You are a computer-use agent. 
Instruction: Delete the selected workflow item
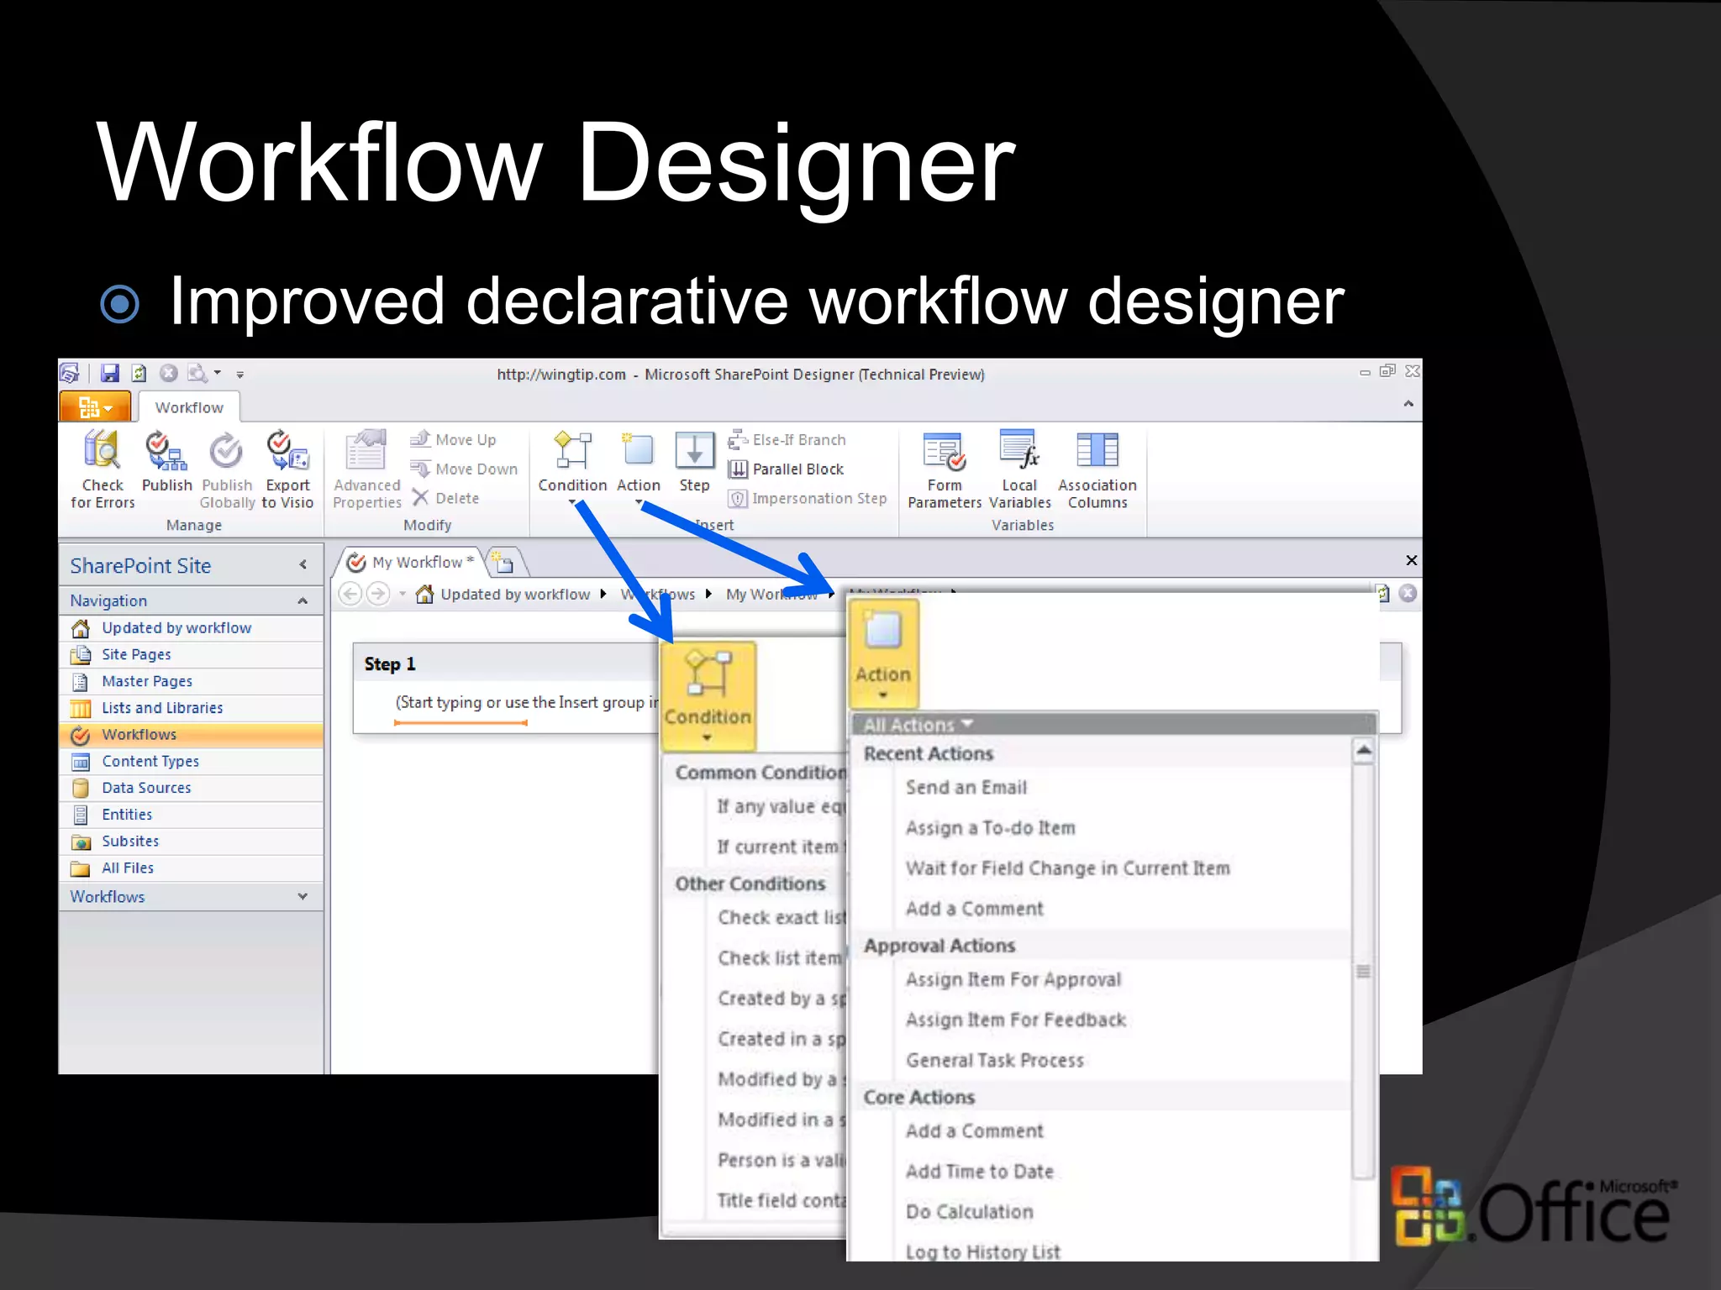click(x=446, y=498)
